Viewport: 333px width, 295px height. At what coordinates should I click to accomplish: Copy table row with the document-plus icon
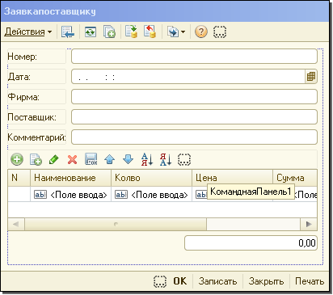[36, 159]
